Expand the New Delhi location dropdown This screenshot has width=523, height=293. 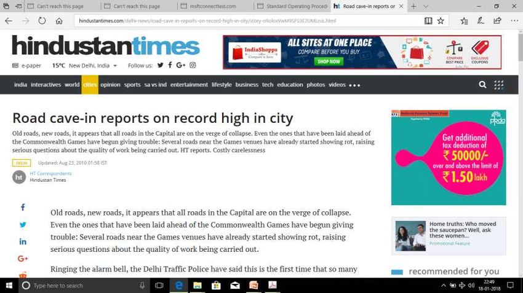pos(115,66)
